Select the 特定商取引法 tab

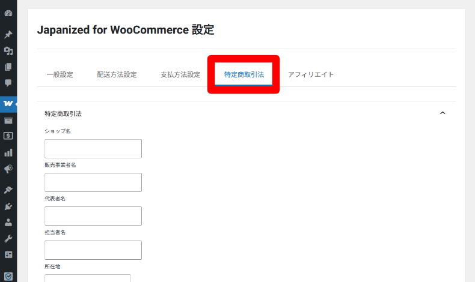244,74
